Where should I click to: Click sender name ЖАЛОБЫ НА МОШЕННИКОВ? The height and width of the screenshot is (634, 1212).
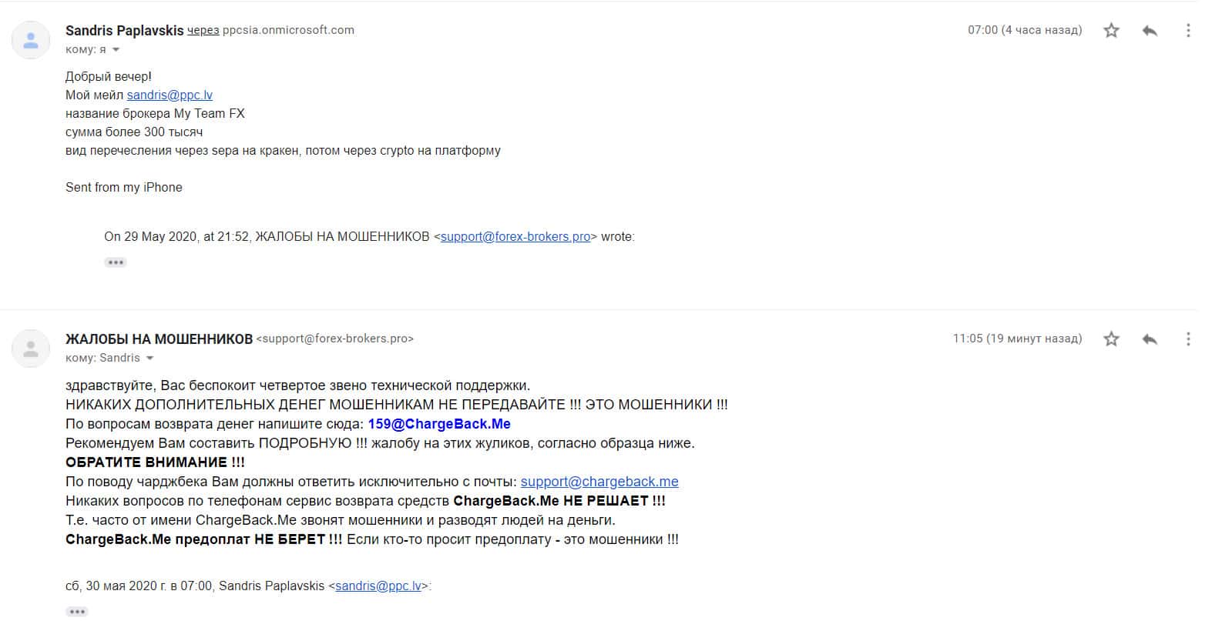159,339
